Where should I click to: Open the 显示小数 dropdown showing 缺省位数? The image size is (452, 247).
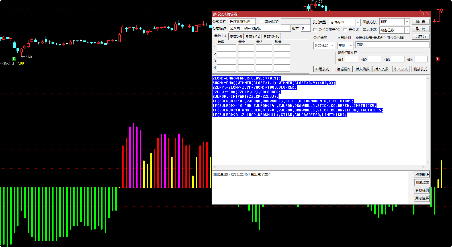point(407,30)
